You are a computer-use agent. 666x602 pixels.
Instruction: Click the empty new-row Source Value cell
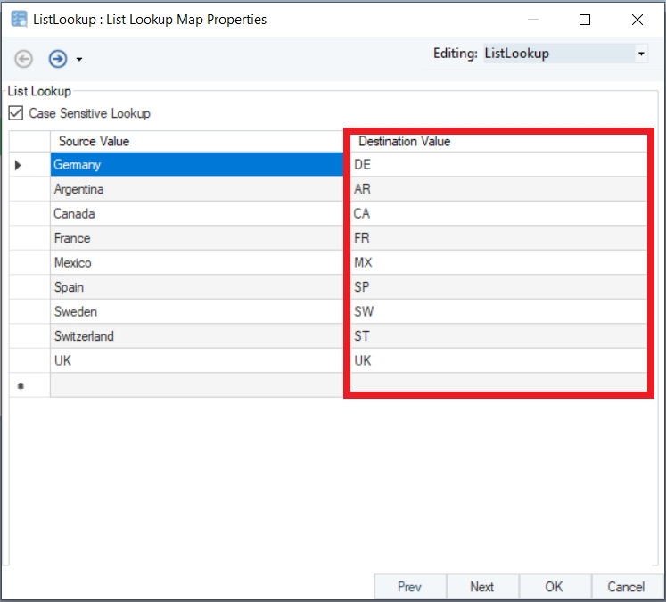point(196,385)
